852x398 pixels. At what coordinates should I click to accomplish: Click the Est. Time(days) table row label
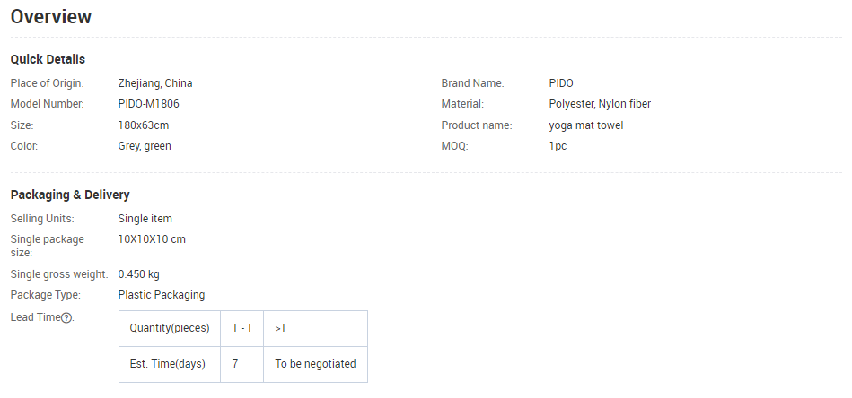[168, 364]
